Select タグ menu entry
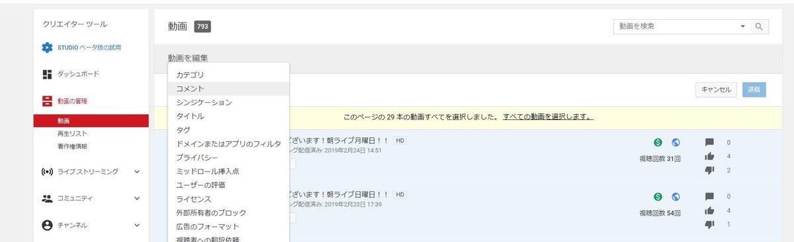794x242 pixels. click(x=228, y=130)
